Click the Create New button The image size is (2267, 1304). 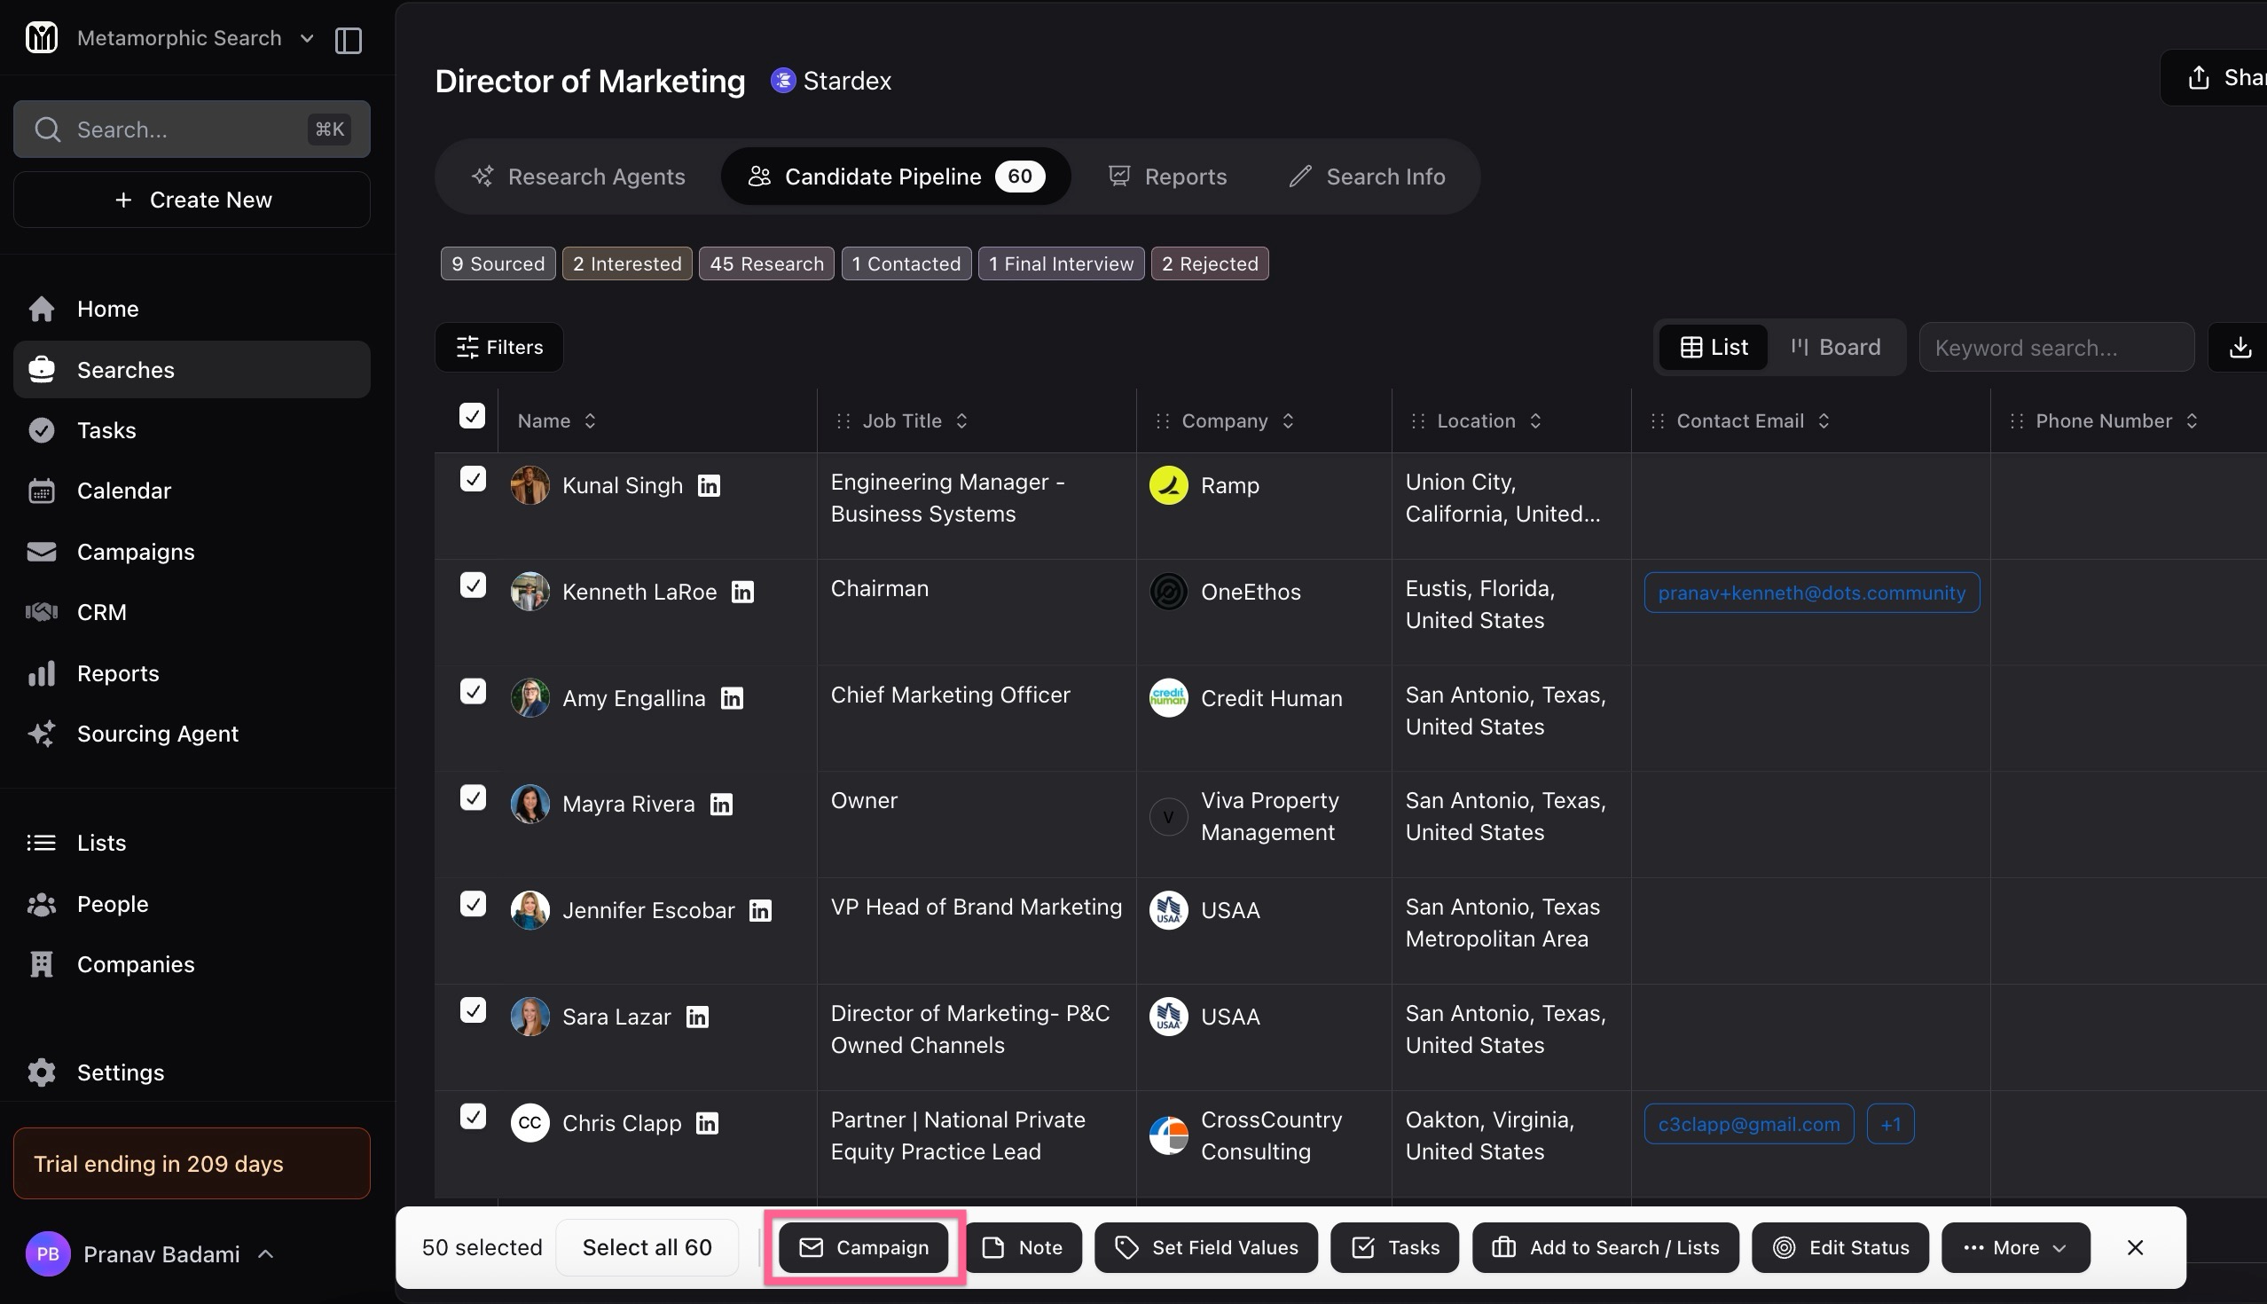coord(192,200)
